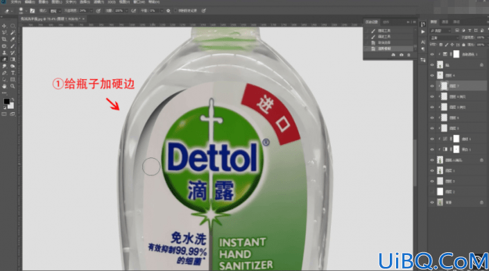Open the eraser mode dropdown
489x271 pixels.
[x=55, y=10]
